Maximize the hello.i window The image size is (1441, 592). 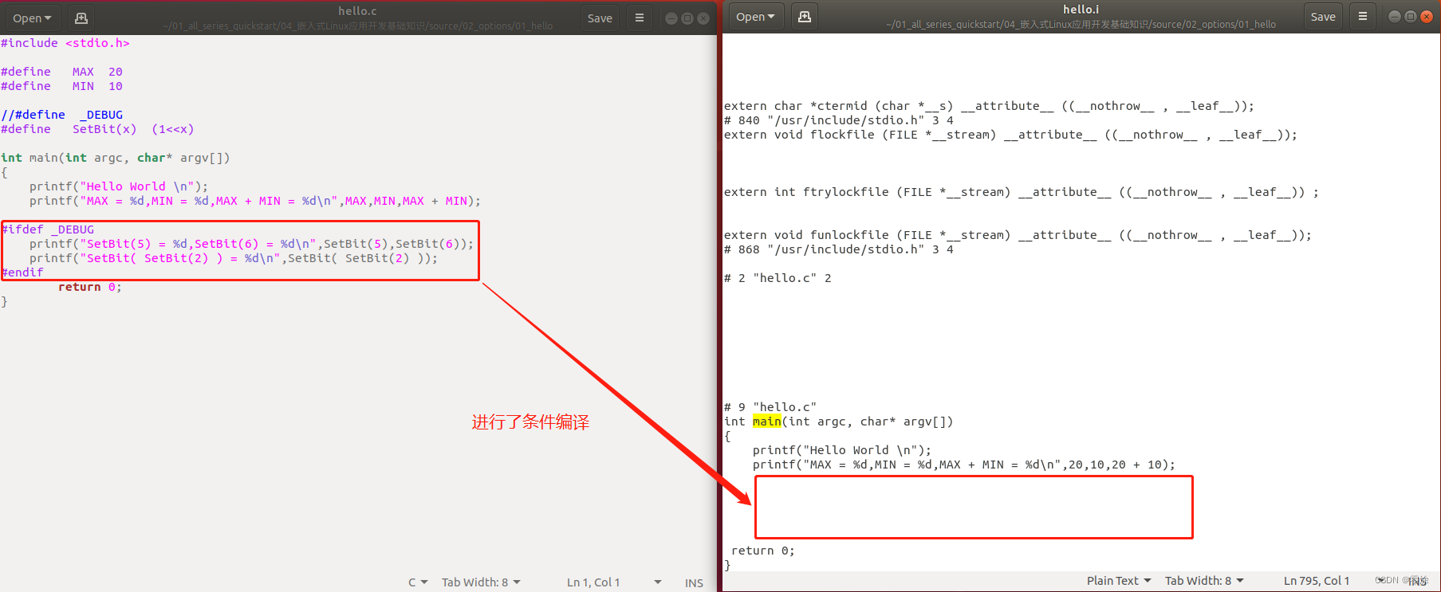pyautogui.click(x=1410, y=17)
